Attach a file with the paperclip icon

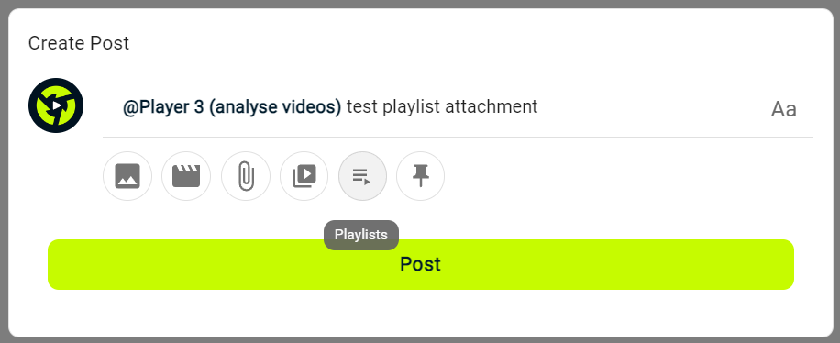(x=246, y=176)
